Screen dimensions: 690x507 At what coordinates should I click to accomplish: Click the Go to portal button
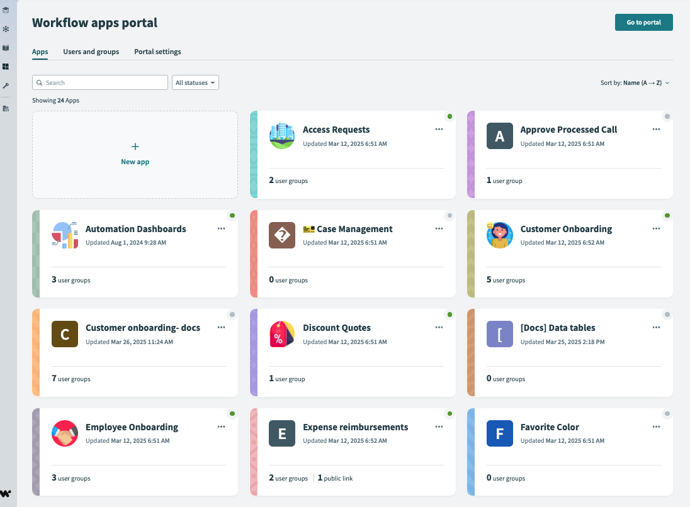click(643, 22)
